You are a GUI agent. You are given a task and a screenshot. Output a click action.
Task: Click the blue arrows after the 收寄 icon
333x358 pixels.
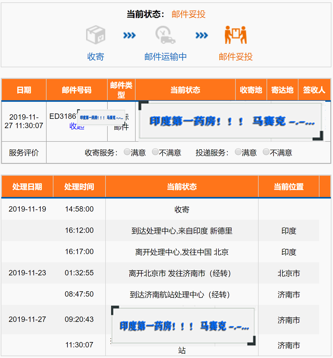pos(129,35)
